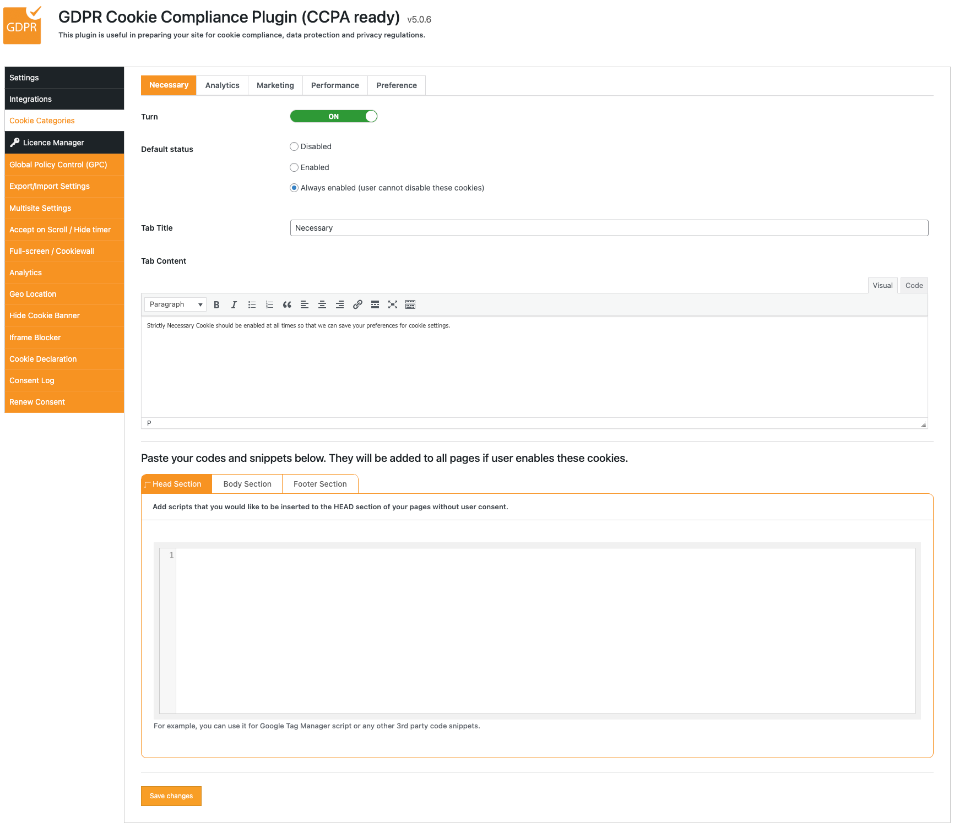Insert a numbered list
Image resolution: width=954 pixels, height=828 pixels.
point(269,305)
